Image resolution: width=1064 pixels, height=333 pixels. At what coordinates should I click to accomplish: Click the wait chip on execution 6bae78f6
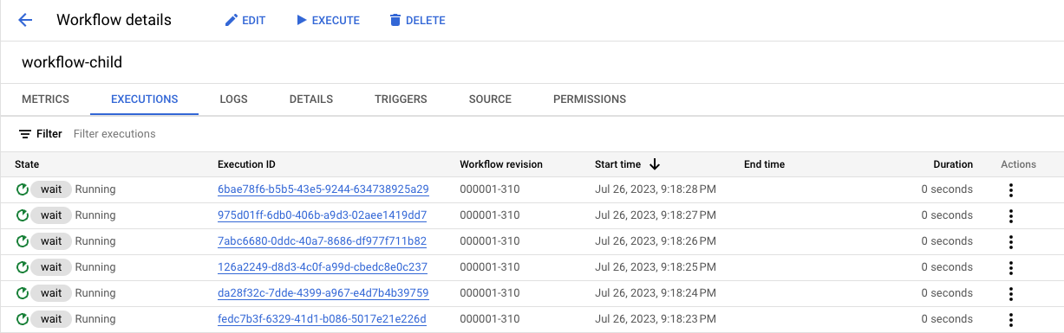[51, 189]
